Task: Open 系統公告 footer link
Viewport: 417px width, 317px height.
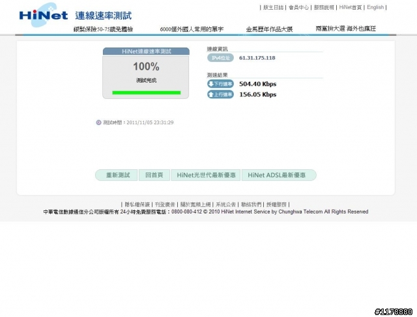Action: point(225,204)
